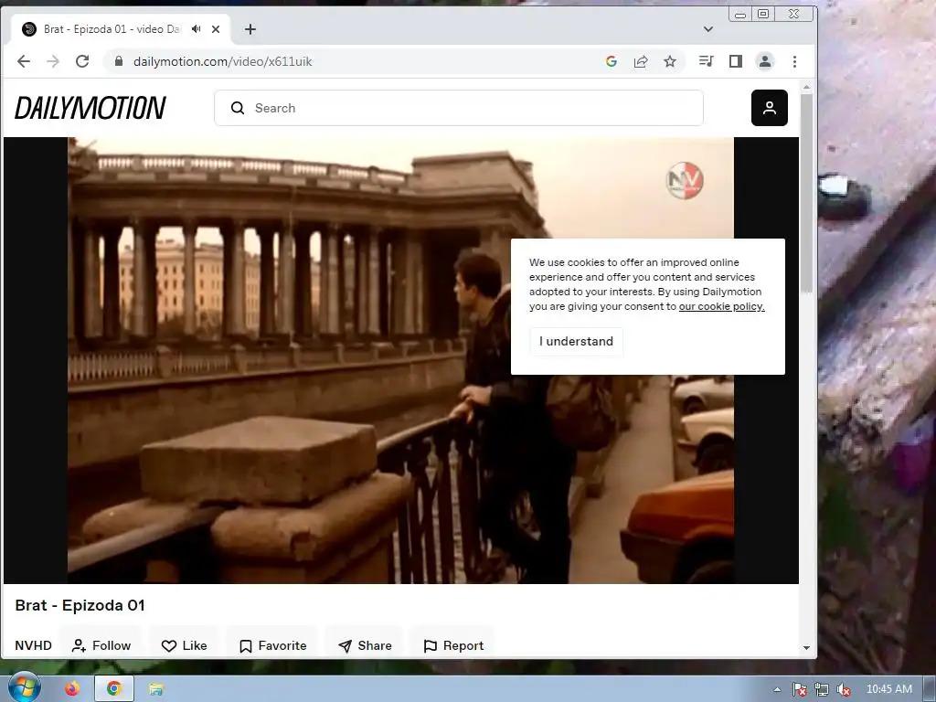Click the NV channel watermark logo

pos(685,180)
